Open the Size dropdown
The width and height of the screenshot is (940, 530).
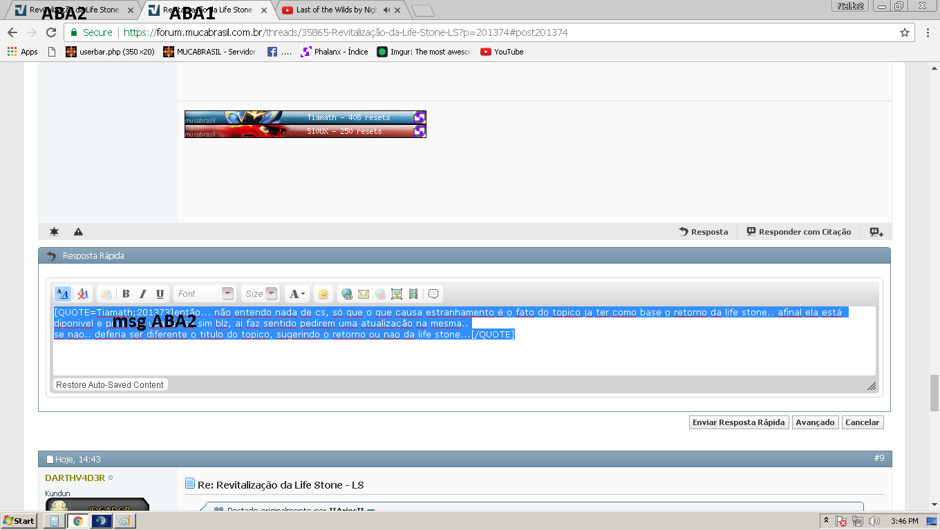point(260,294)
